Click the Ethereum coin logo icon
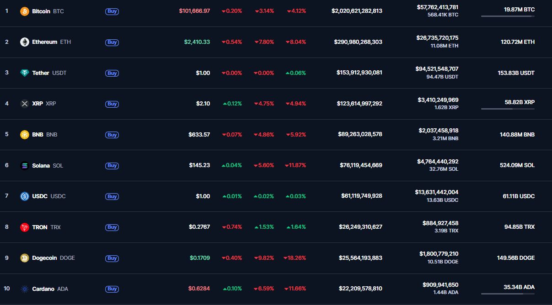 pos(25,42)
